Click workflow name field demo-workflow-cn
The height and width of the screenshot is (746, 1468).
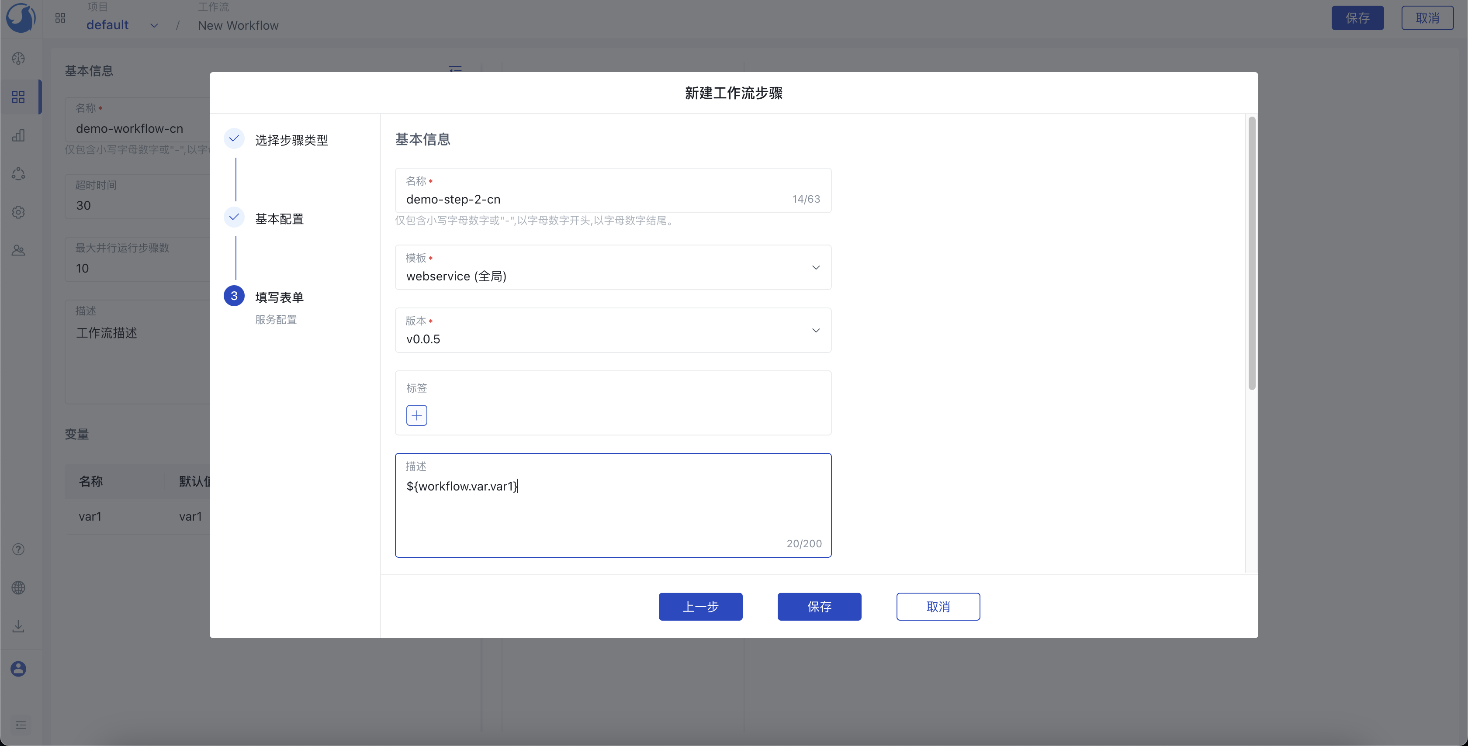pos(137,120)
